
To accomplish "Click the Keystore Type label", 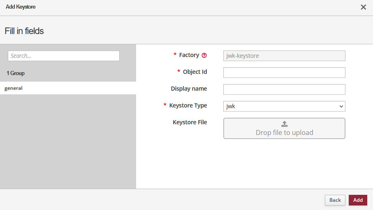I will pyautogui.click(x=188, y=105).
